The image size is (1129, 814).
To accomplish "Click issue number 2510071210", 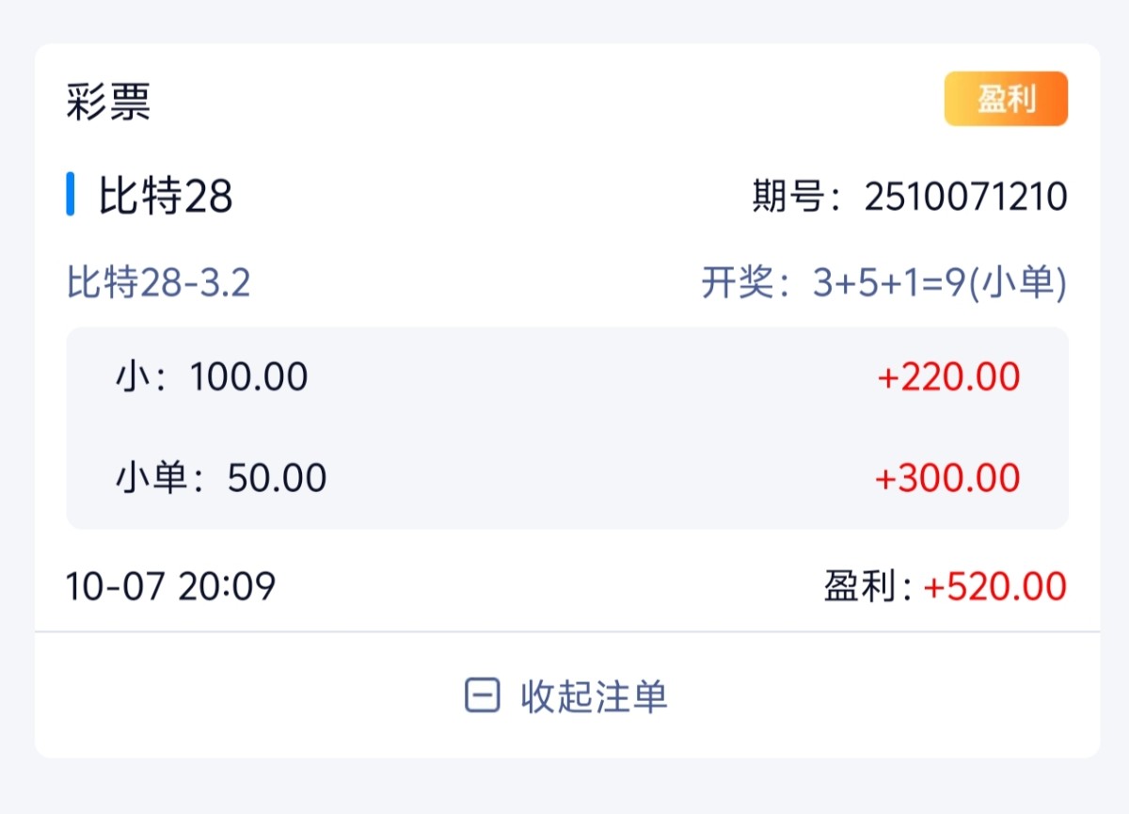I will point(965,197).
